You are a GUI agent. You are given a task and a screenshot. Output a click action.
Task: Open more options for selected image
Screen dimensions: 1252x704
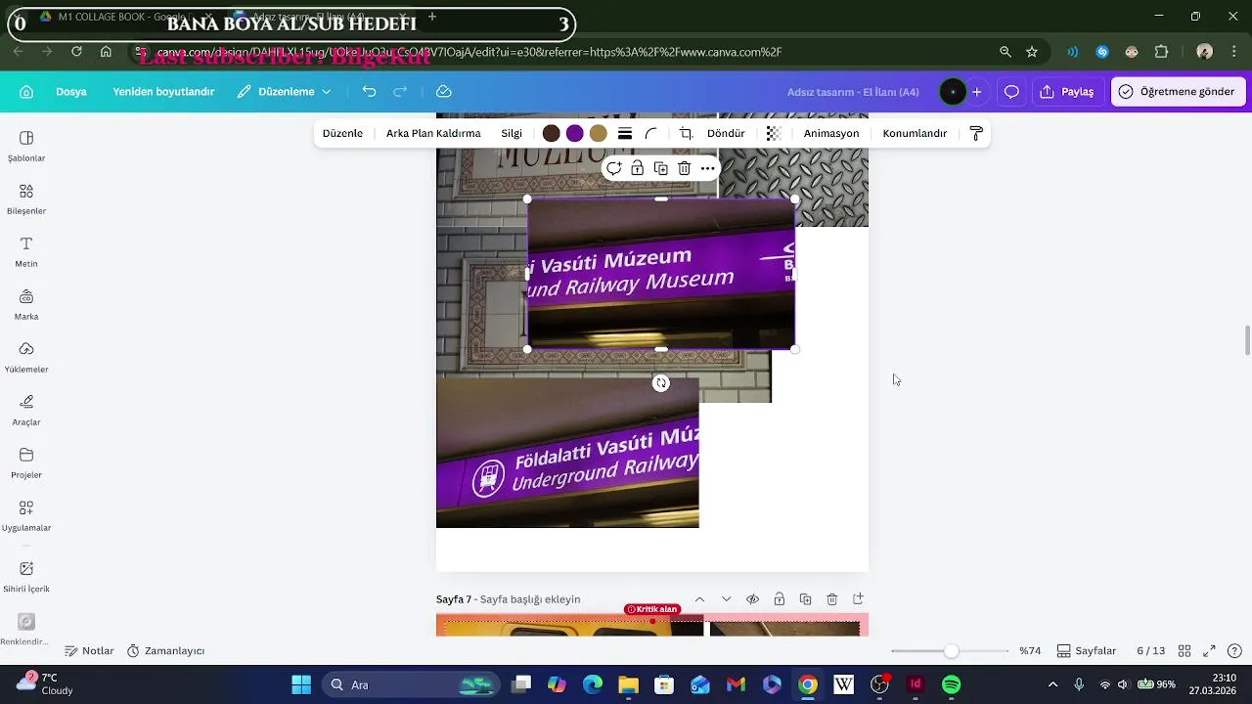coord(708,168)
